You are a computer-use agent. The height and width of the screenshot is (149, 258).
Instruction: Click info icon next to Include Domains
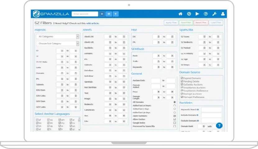pos(197,115)
